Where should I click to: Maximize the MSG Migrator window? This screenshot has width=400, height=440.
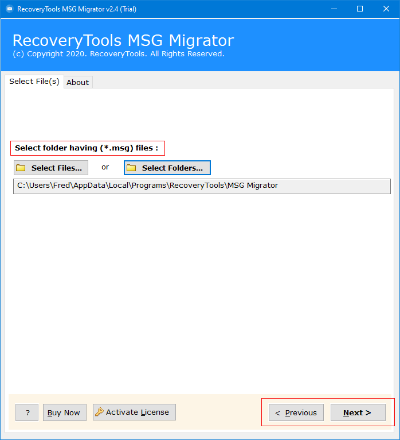(360, 9)
